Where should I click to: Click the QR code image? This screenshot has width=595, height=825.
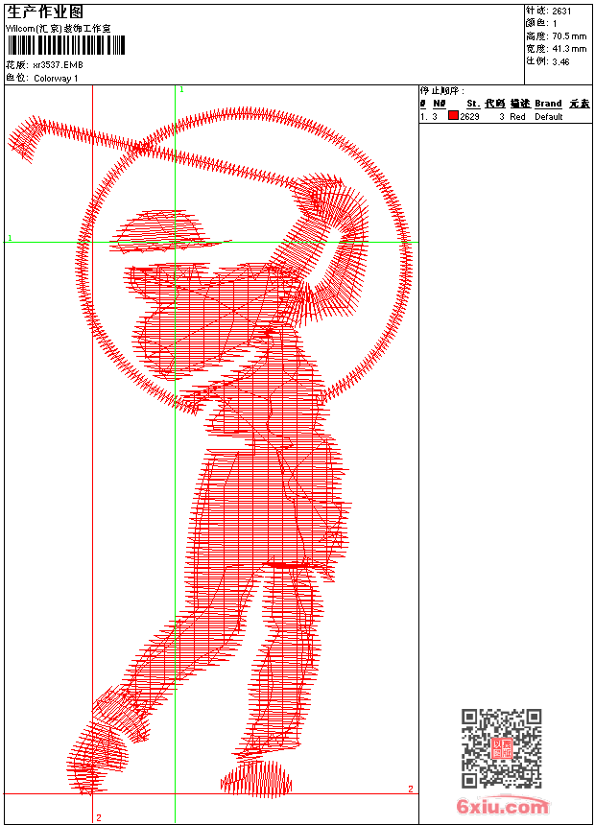click(x=502, y=747)
